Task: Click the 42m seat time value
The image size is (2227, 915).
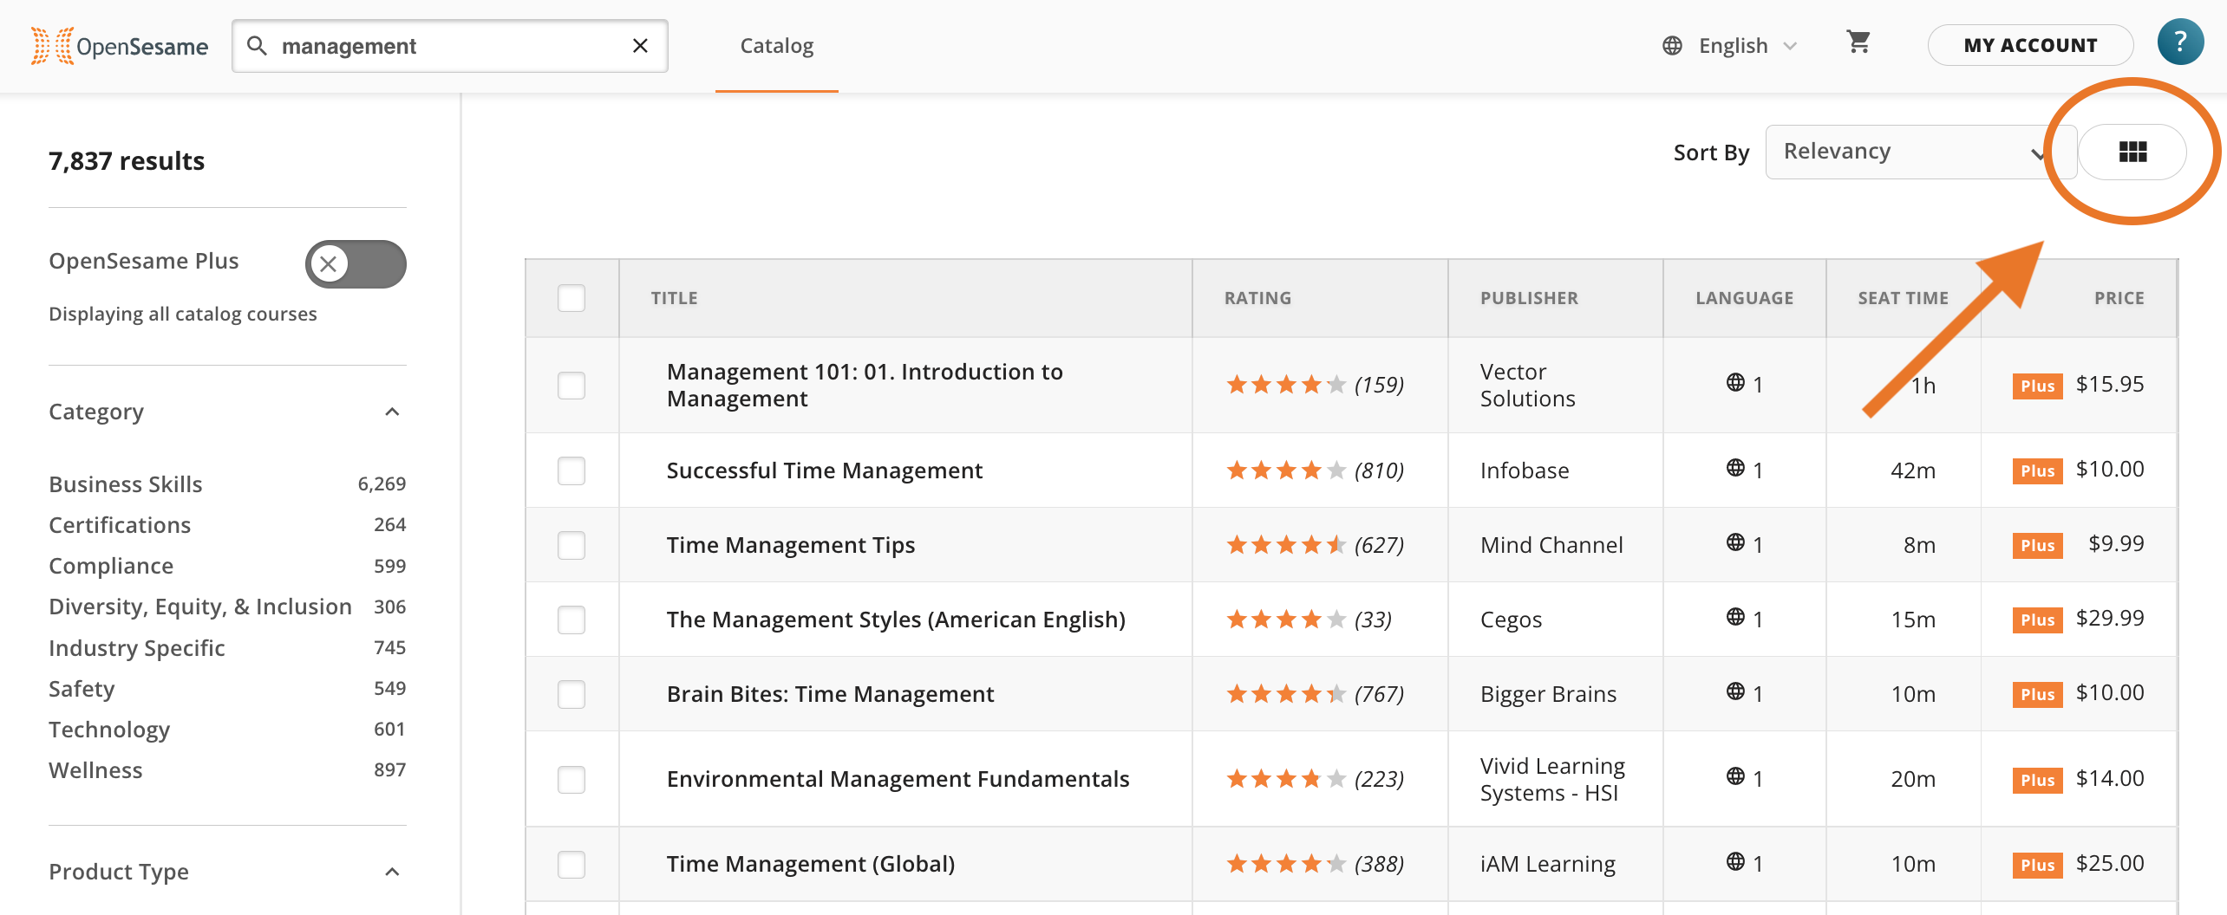Action: [x=1913, y=470]
